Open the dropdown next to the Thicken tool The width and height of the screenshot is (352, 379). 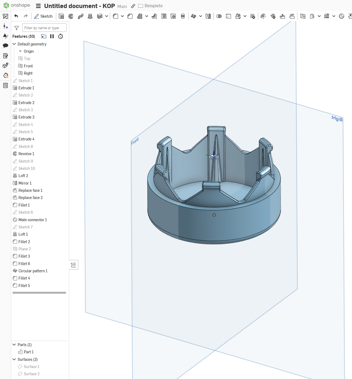(x=107, y=16)
